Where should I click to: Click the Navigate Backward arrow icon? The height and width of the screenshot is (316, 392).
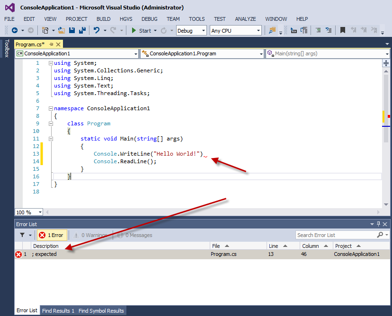click(15, 30)
